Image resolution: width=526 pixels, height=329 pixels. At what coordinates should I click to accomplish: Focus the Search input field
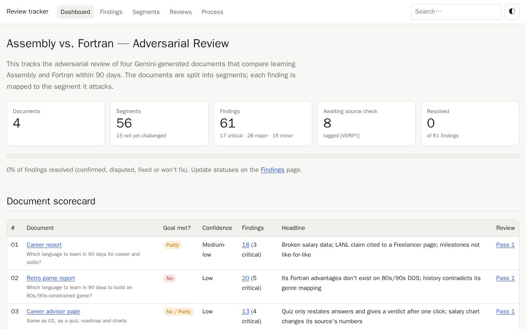[456, 12]
